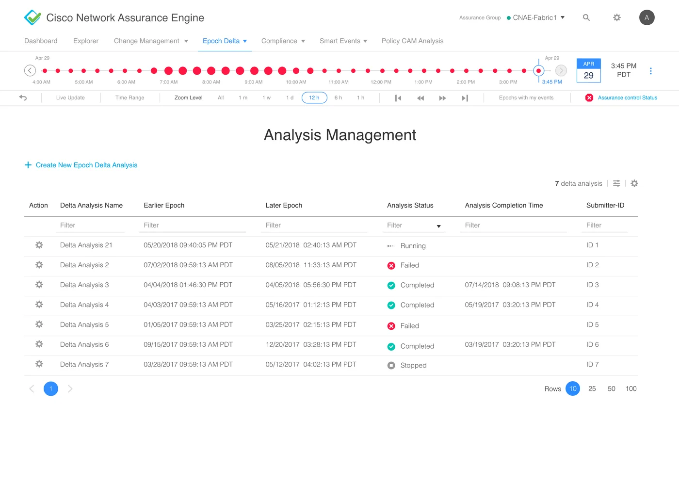Open action gear for Delta Analysis 3
Screen dimensions: 679x485
click(x=39, y=285)
